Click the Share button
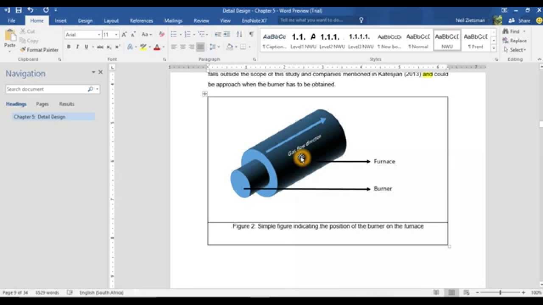 tap(520, 20)
